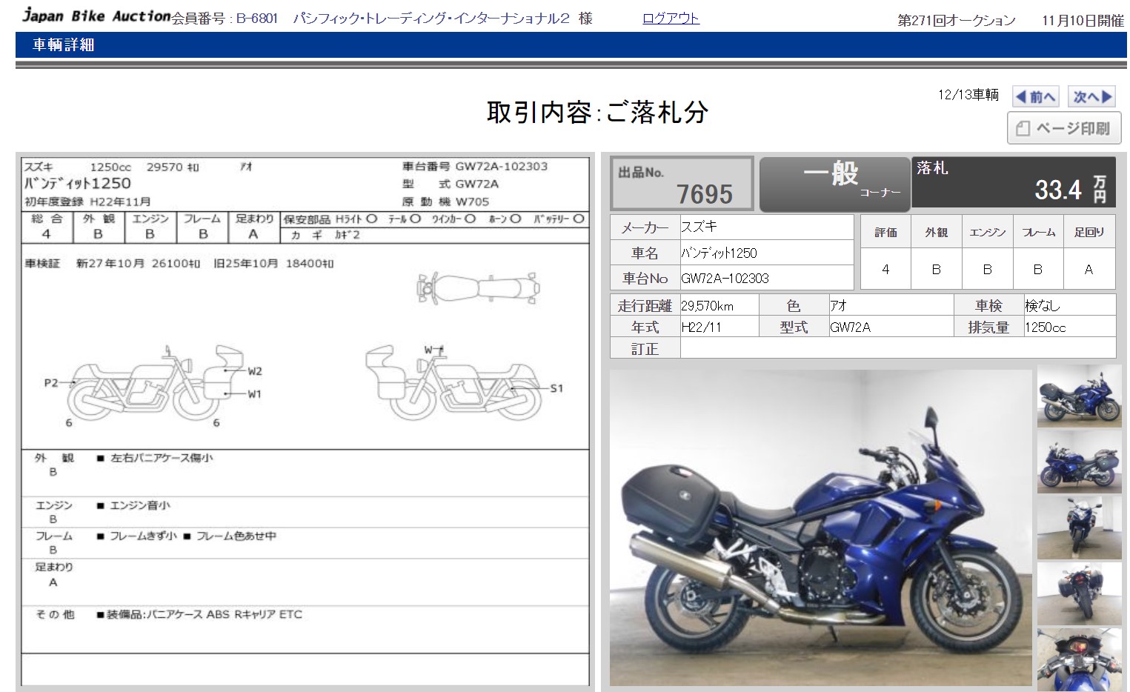Open the main large motorcycle photo
Screen dimensions: 1130x692
pyautogui.click(x=820, y=528)
